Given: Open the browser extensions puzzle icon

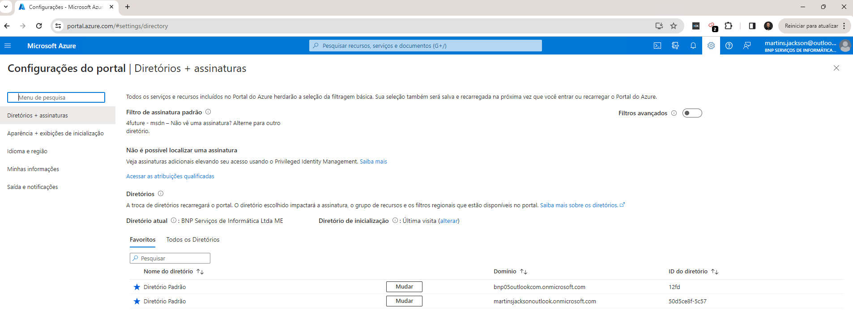Looking at the screenshot, I should pyautogui.click(x=729, y=26).
